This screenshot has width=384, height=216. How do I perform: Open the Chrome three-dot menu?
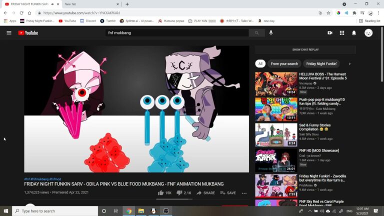click(x=378, y=12)
